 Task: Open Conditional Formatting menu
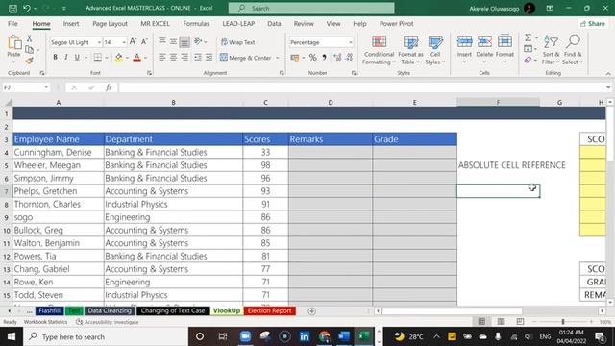tap(379, 50)
